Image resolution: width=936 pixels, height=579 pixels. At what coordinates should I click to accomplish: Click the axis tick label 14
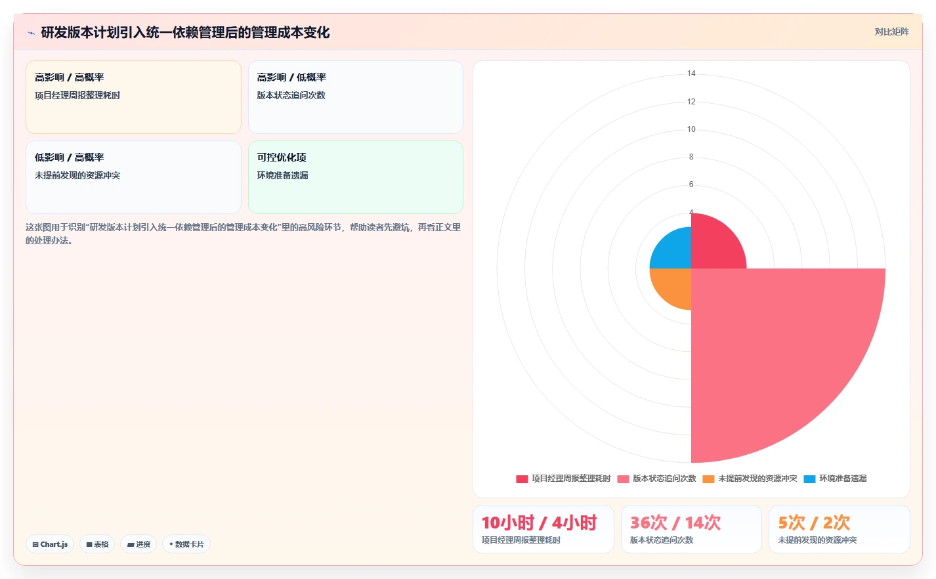tap(691, 74)
